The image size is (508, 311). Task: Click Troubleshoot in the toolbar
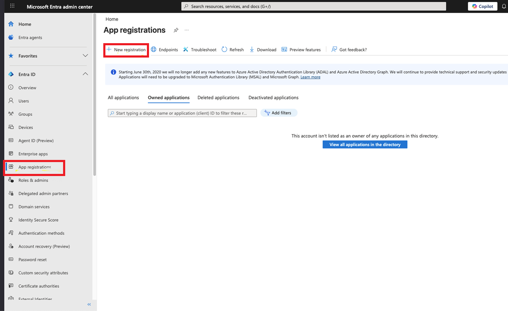(x=200, y=50)
